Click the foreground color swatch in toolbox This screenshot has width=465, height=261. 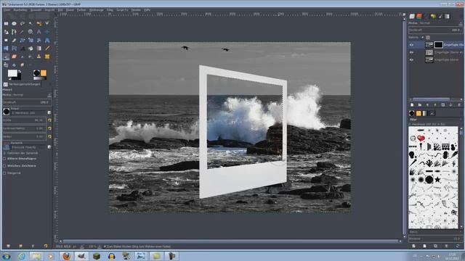coord(12,73)
